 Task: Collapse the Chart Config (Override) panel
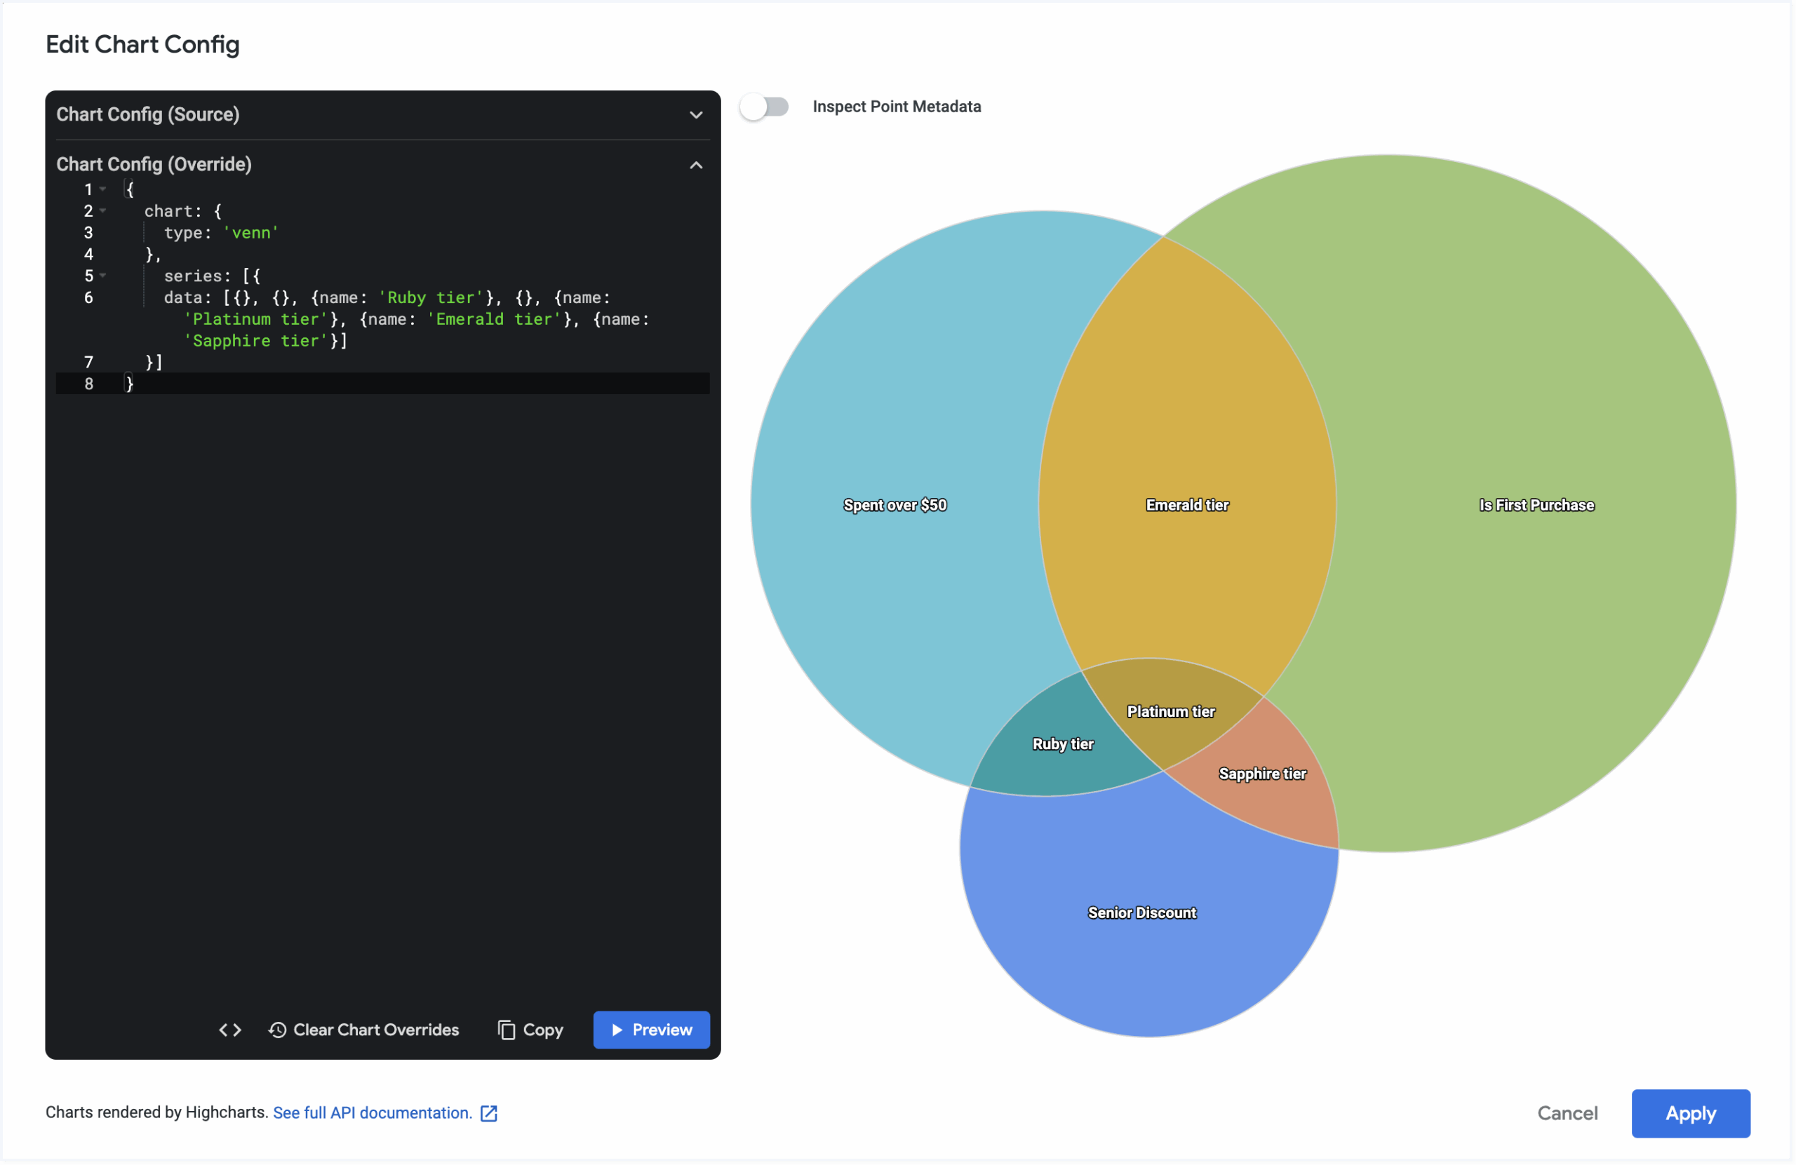696,165
